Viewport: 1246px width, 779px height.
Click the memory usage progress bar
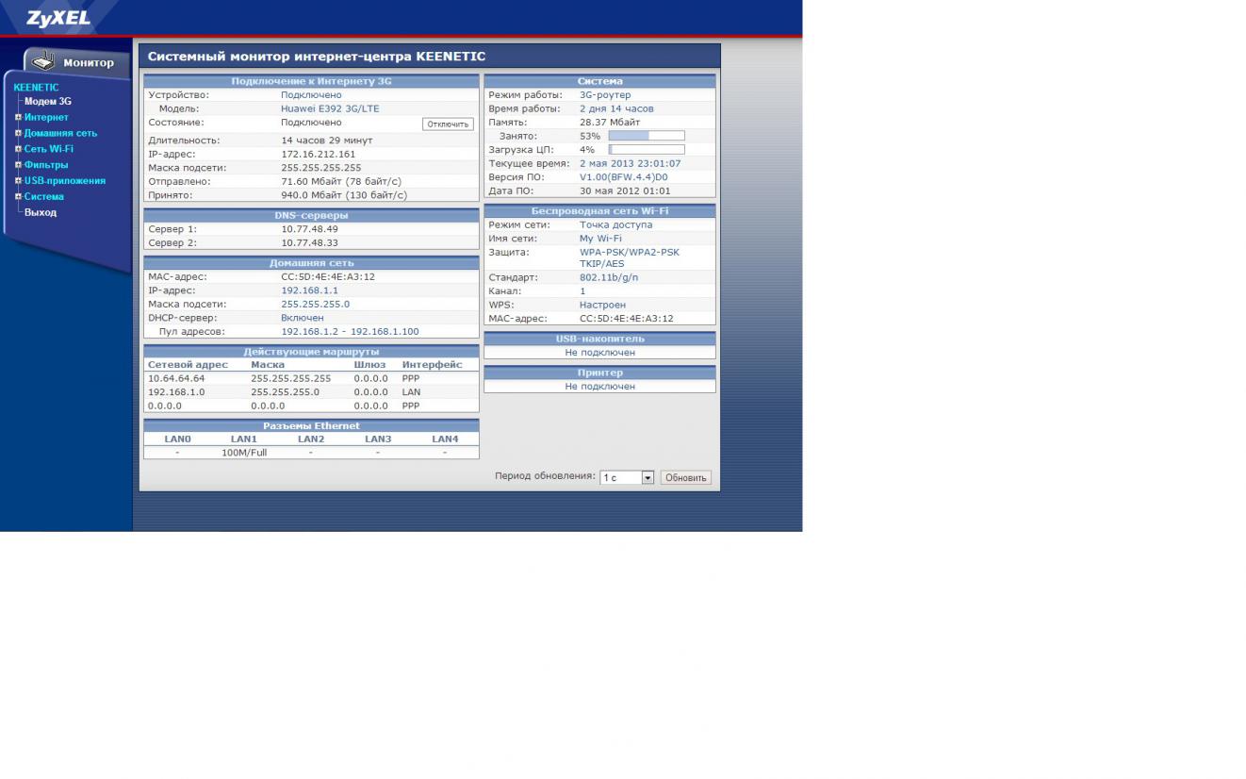pyautogui.click(x=647, y=136)
